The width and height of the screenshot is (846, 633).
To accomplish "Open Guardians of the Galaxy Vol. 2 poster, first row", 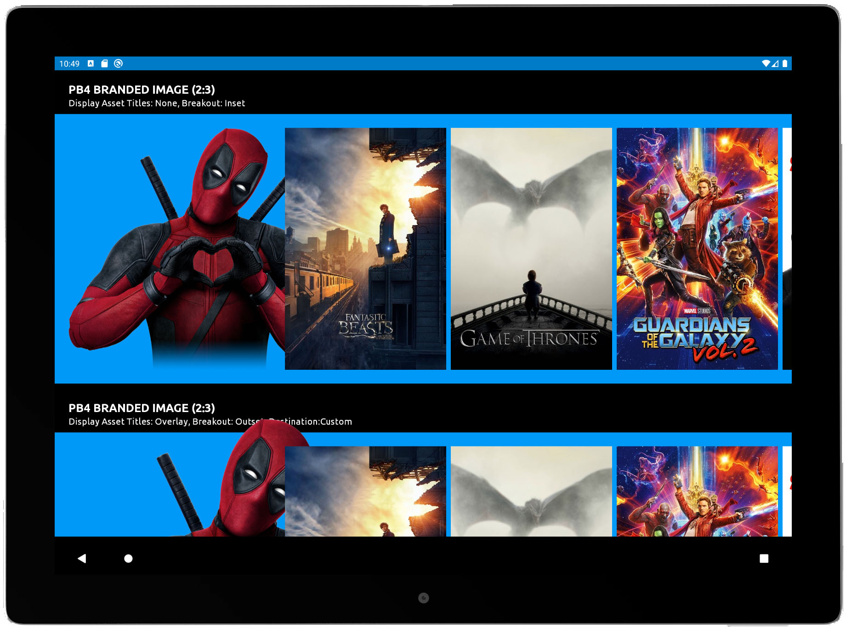I will 697,249.
